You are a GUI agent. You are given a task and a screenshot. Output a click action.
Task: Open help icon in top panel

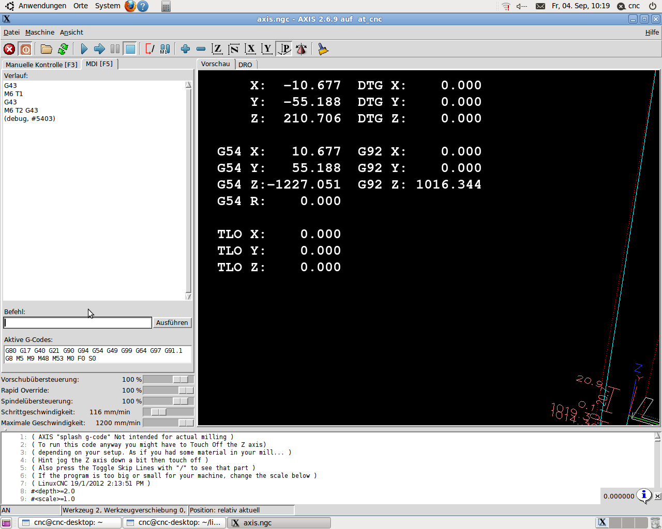coord(143,6)
